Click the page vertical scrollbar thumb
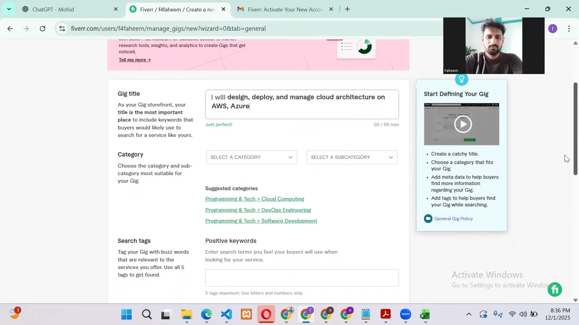Screen dimensions: 579x325 575,129
